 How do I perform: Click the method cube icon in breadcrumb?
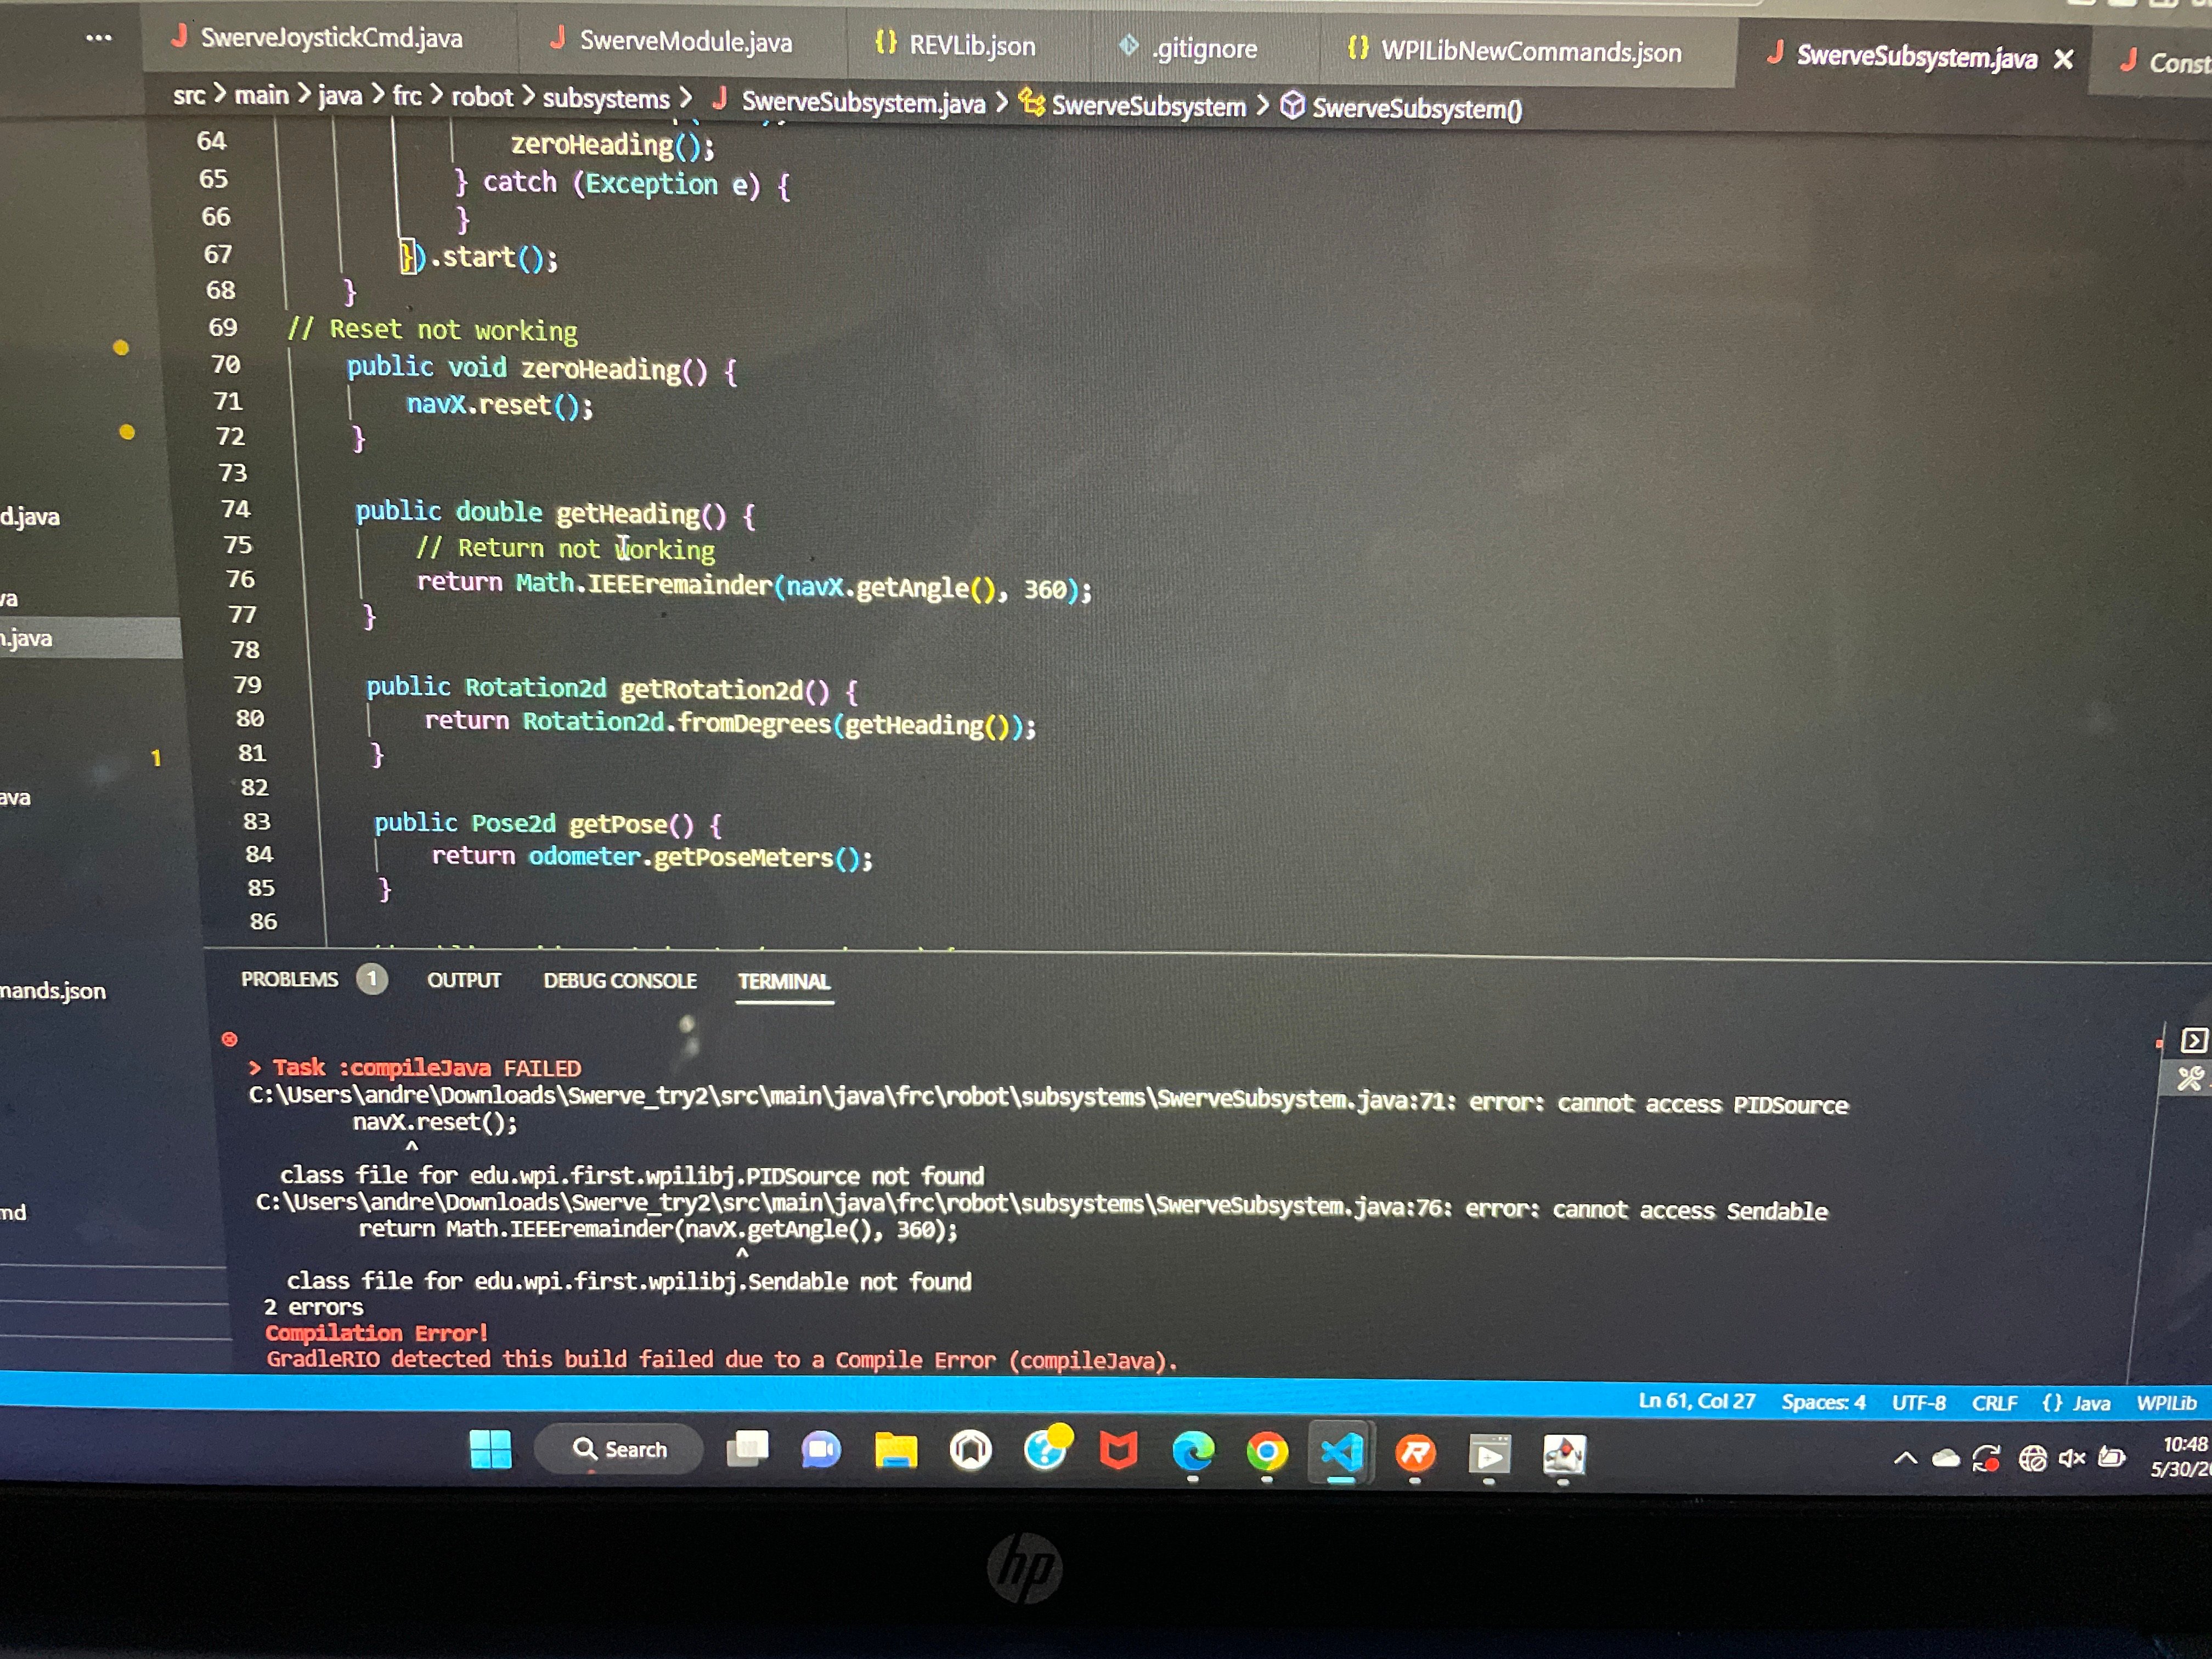pyautogui.click(x=1292, y=105)
